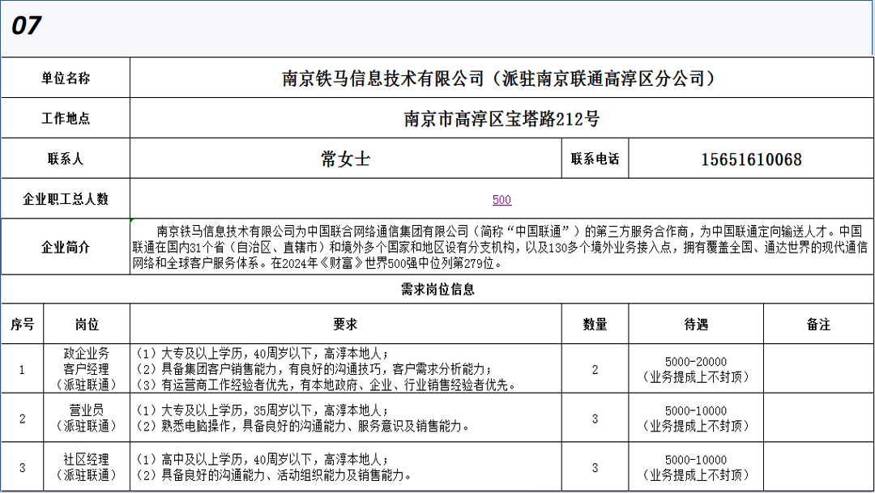Image resolution: width=875 pixels, height=493 pixels.
Task: Click the green comment marker in company intro cell
Action: [133, 221]
